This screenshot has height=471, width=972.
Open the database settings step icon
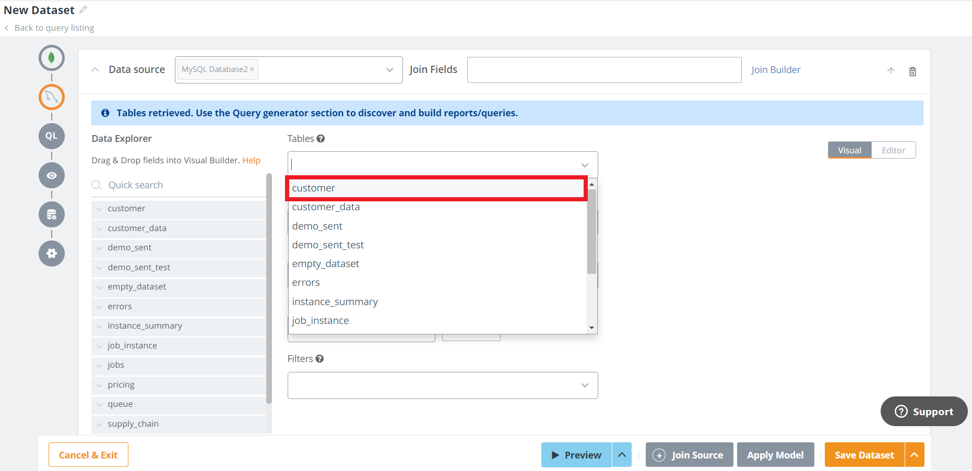(51, 214)
